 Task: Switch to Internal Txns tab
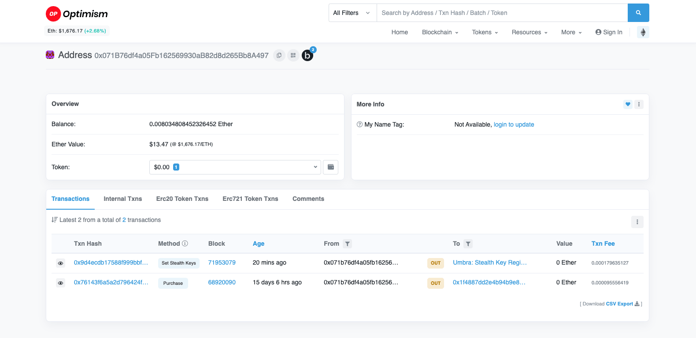click(x=123, y=199)
